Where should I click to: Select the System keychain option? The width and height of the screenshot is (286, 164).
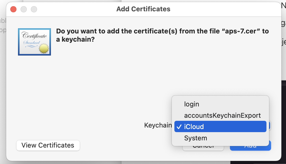(195, 138)
